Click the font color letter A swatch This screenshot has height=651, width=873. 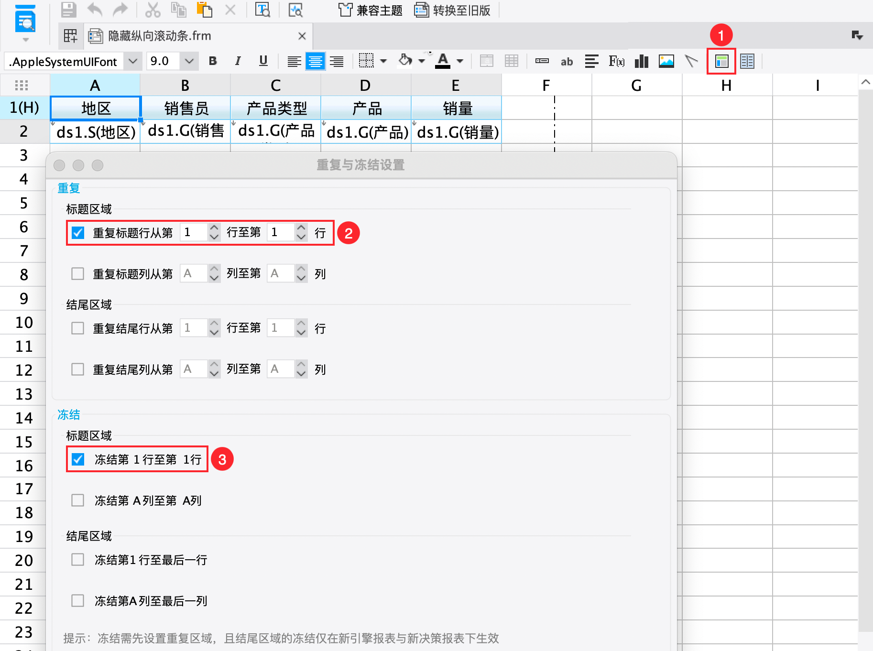tap(443, 61)
